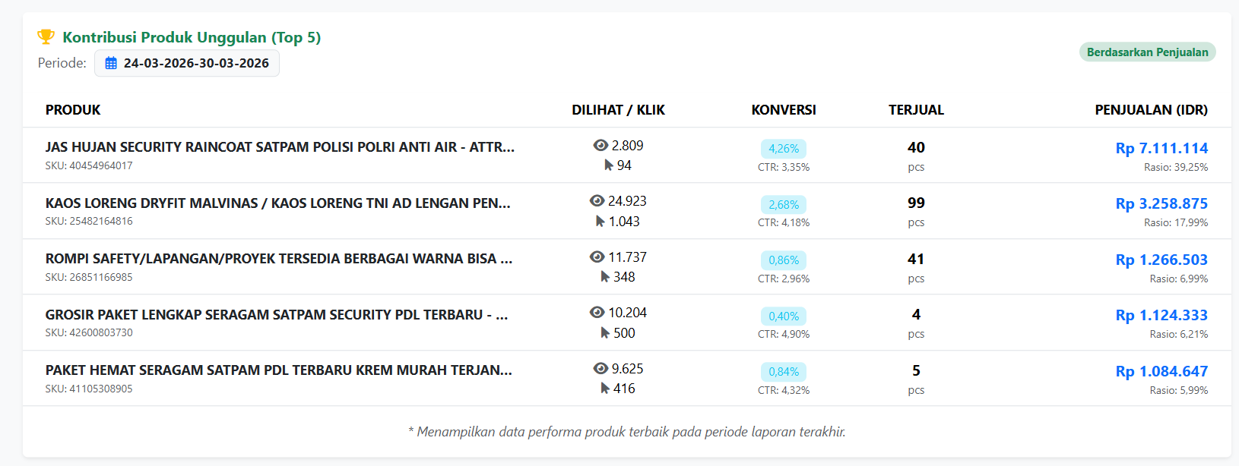1239x466 pixels.
Task: Click the cursor icon next to 500 clicks
Action: [x=605, y=333]
